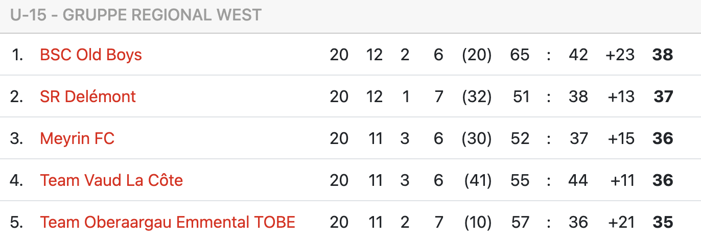Click Meyrin FC's 36 points value
The image size is (701, 240).
click(x=663, y=138)
